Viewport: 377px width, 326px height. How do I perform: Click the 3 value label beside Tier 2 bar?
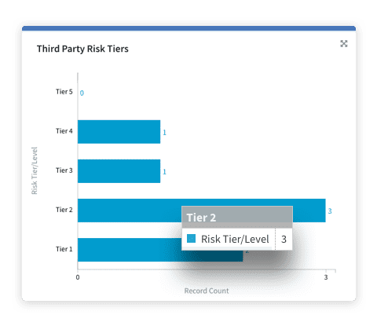click(330, 211)
